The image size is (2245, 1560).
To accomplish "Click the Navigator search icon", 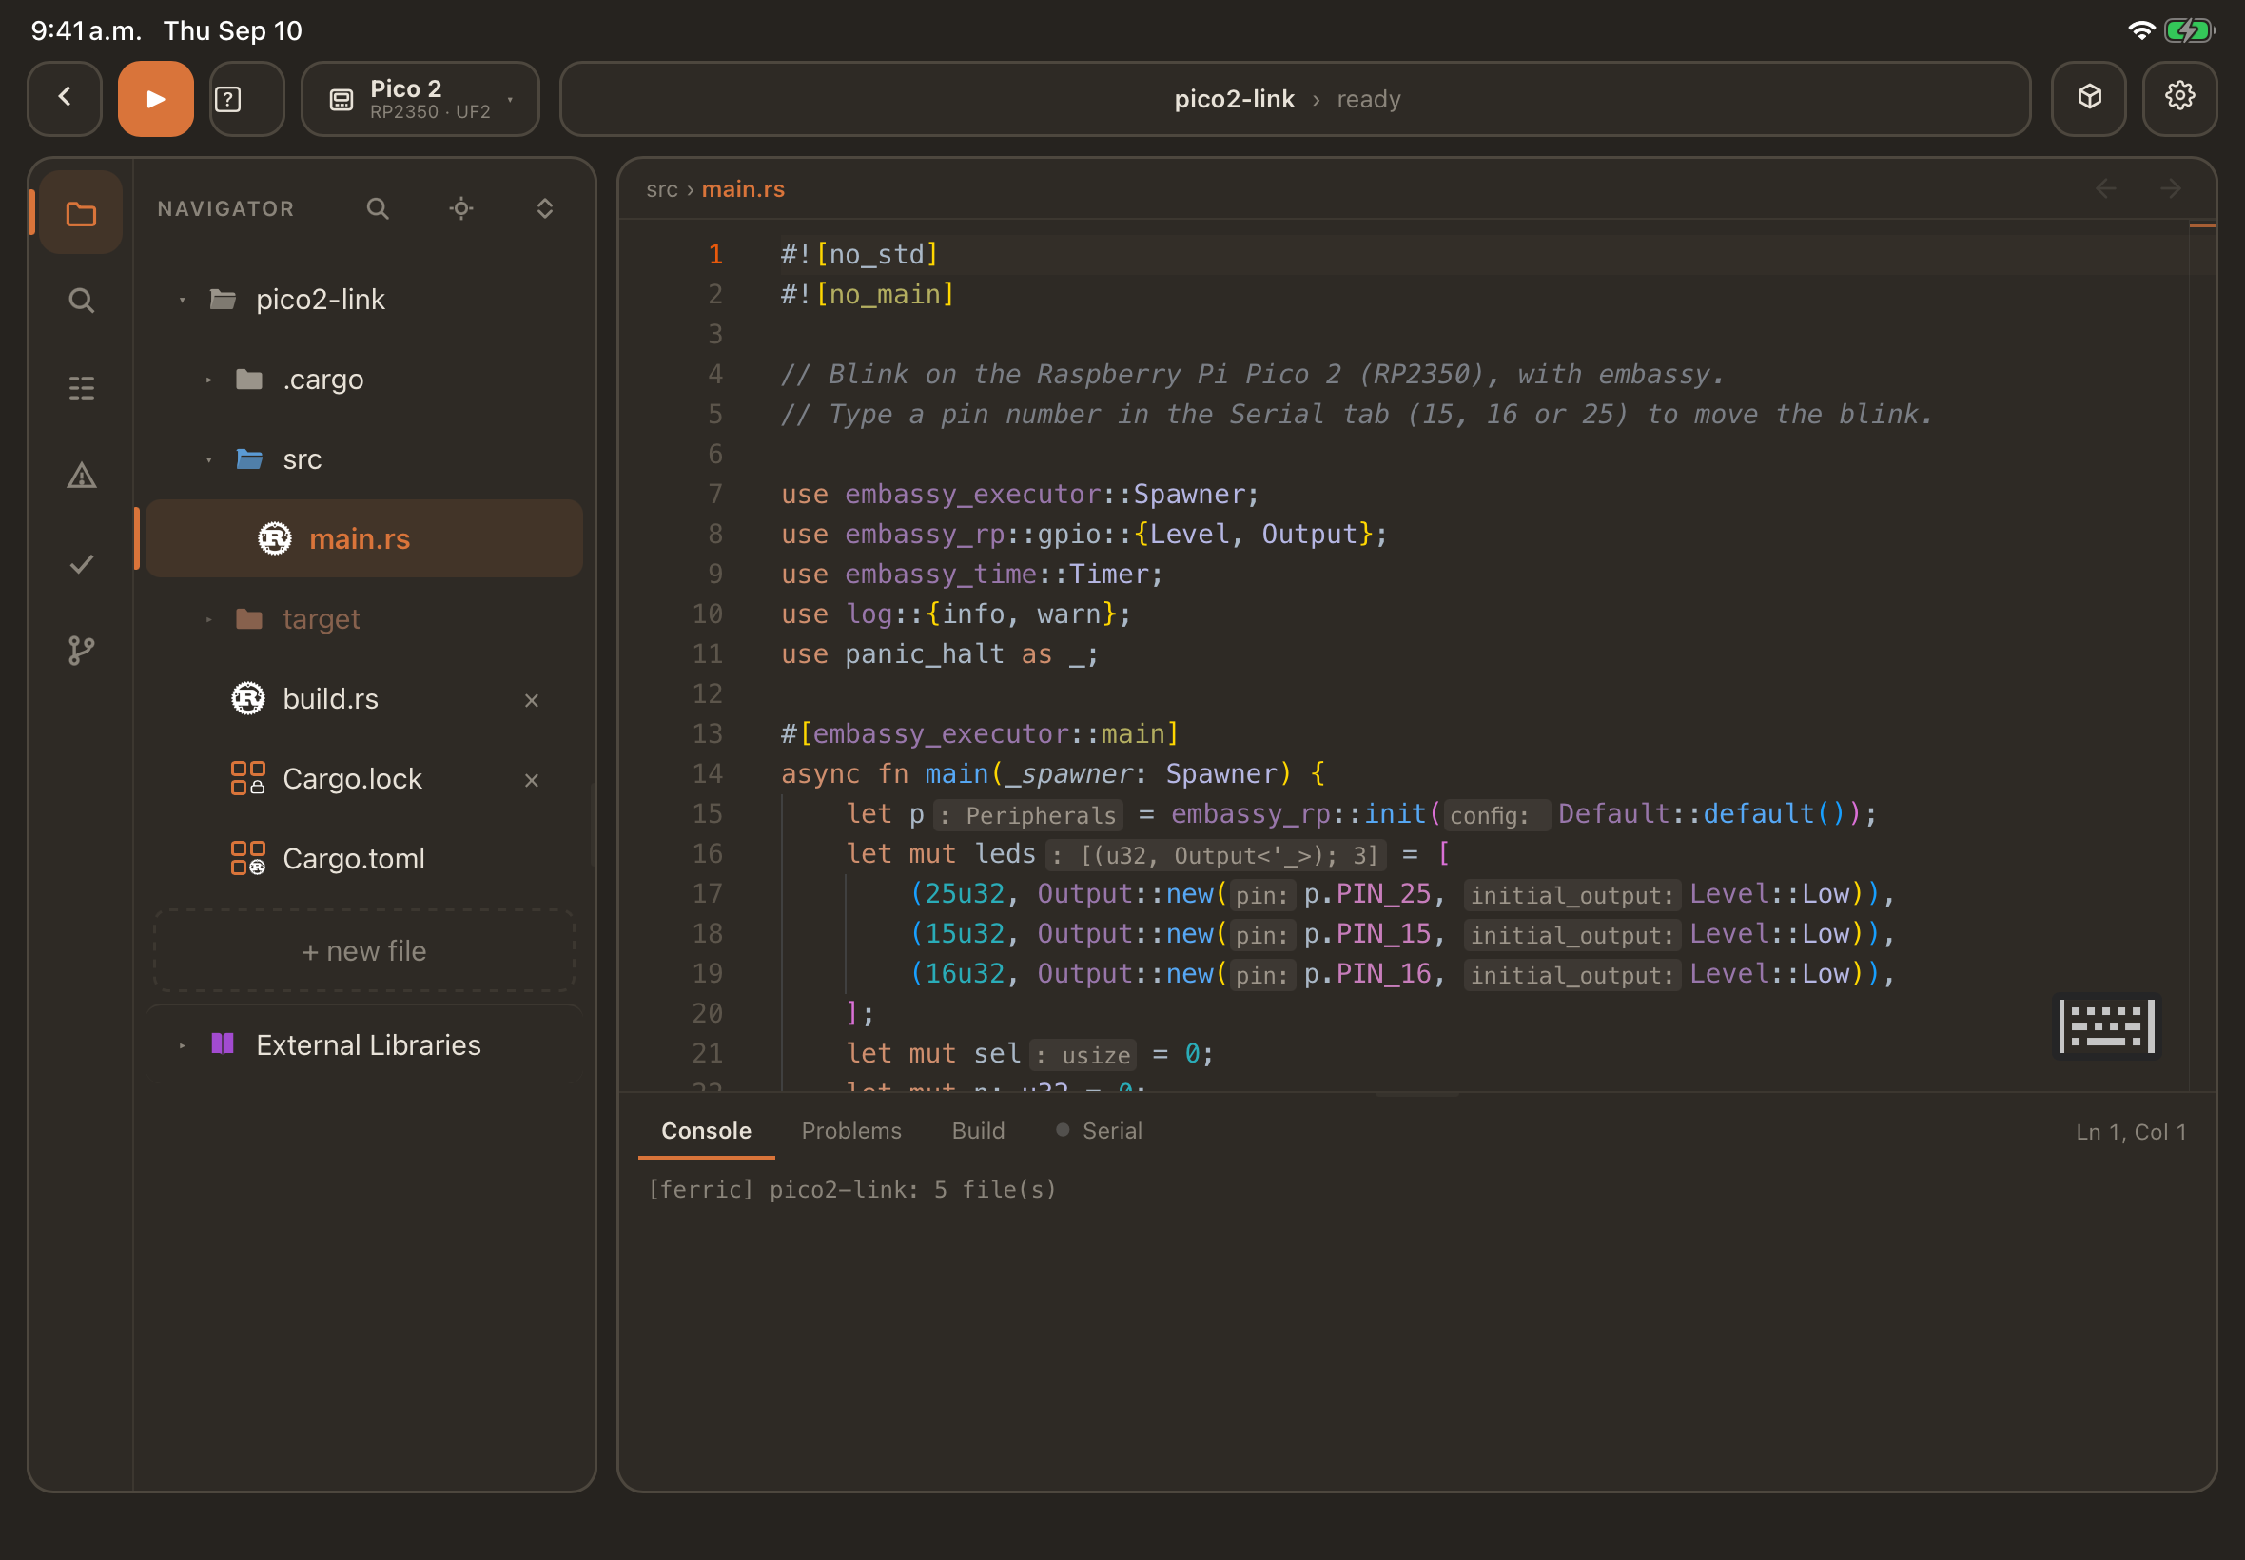I will click(x=378, y=208).
